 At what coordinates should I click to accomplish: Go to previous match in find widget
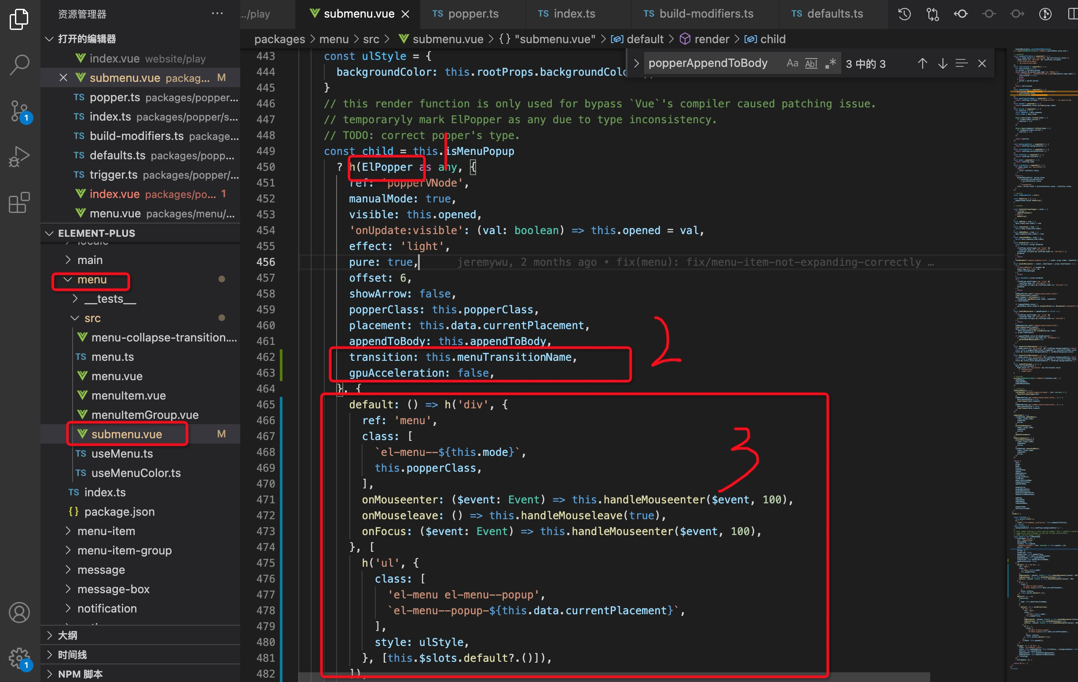[x=922, y=63]
